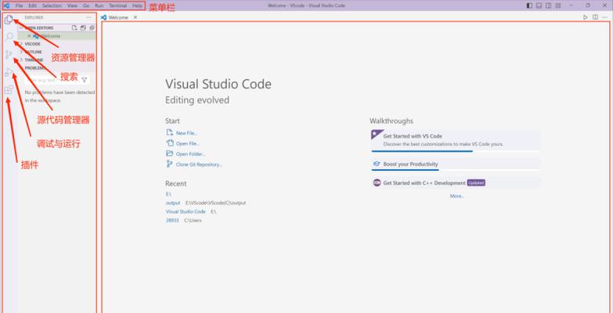Viewport: 613px width, 313px height.
Task: Open recent output folder entry
Action: (173, 203)
